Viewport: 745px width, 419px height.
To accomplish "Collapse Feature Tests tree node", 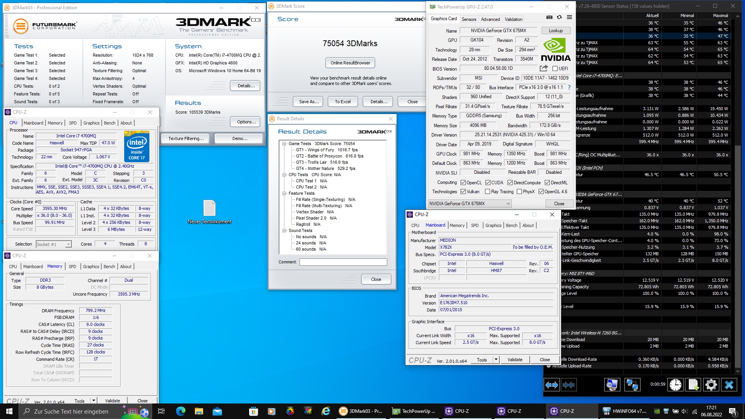I will coord(284,193).
